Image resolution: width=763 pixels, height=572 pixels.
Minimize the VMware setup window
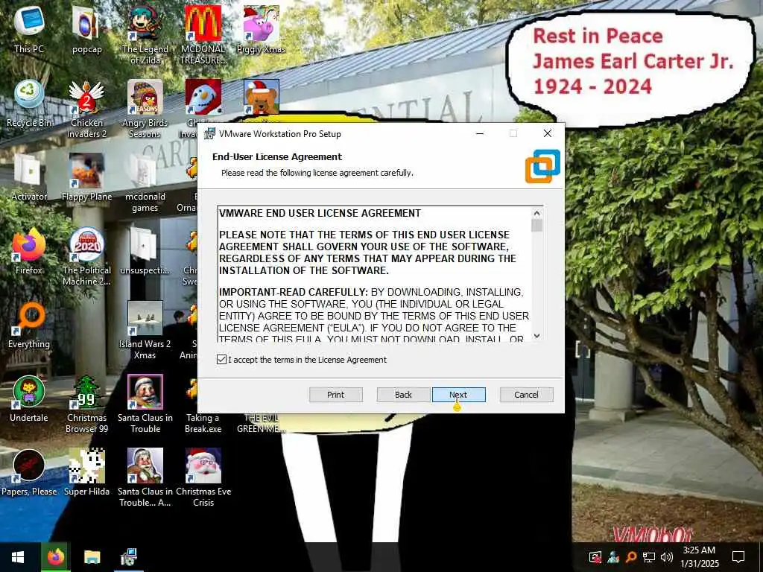coord(480,134)
